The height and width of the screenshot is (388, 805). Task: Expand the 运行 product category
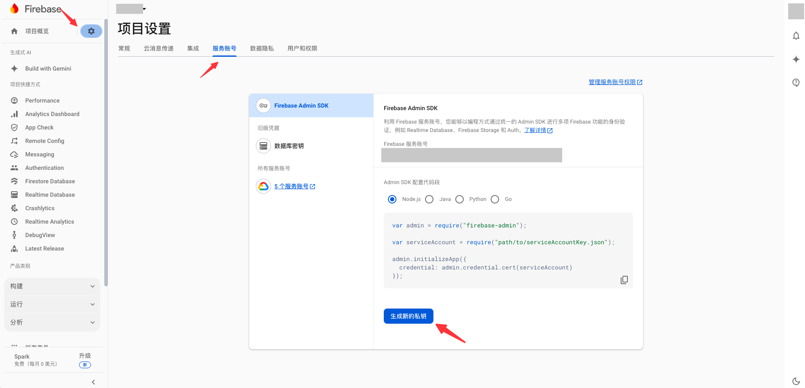pyautogui.click(x=52, y=304)
